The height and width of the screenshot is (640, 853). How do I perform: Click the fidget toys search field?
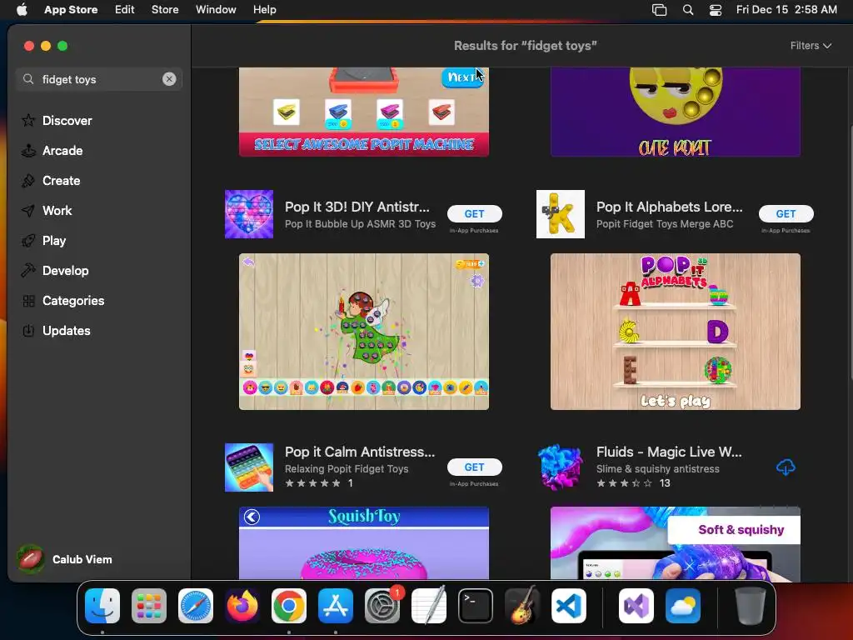98,79
